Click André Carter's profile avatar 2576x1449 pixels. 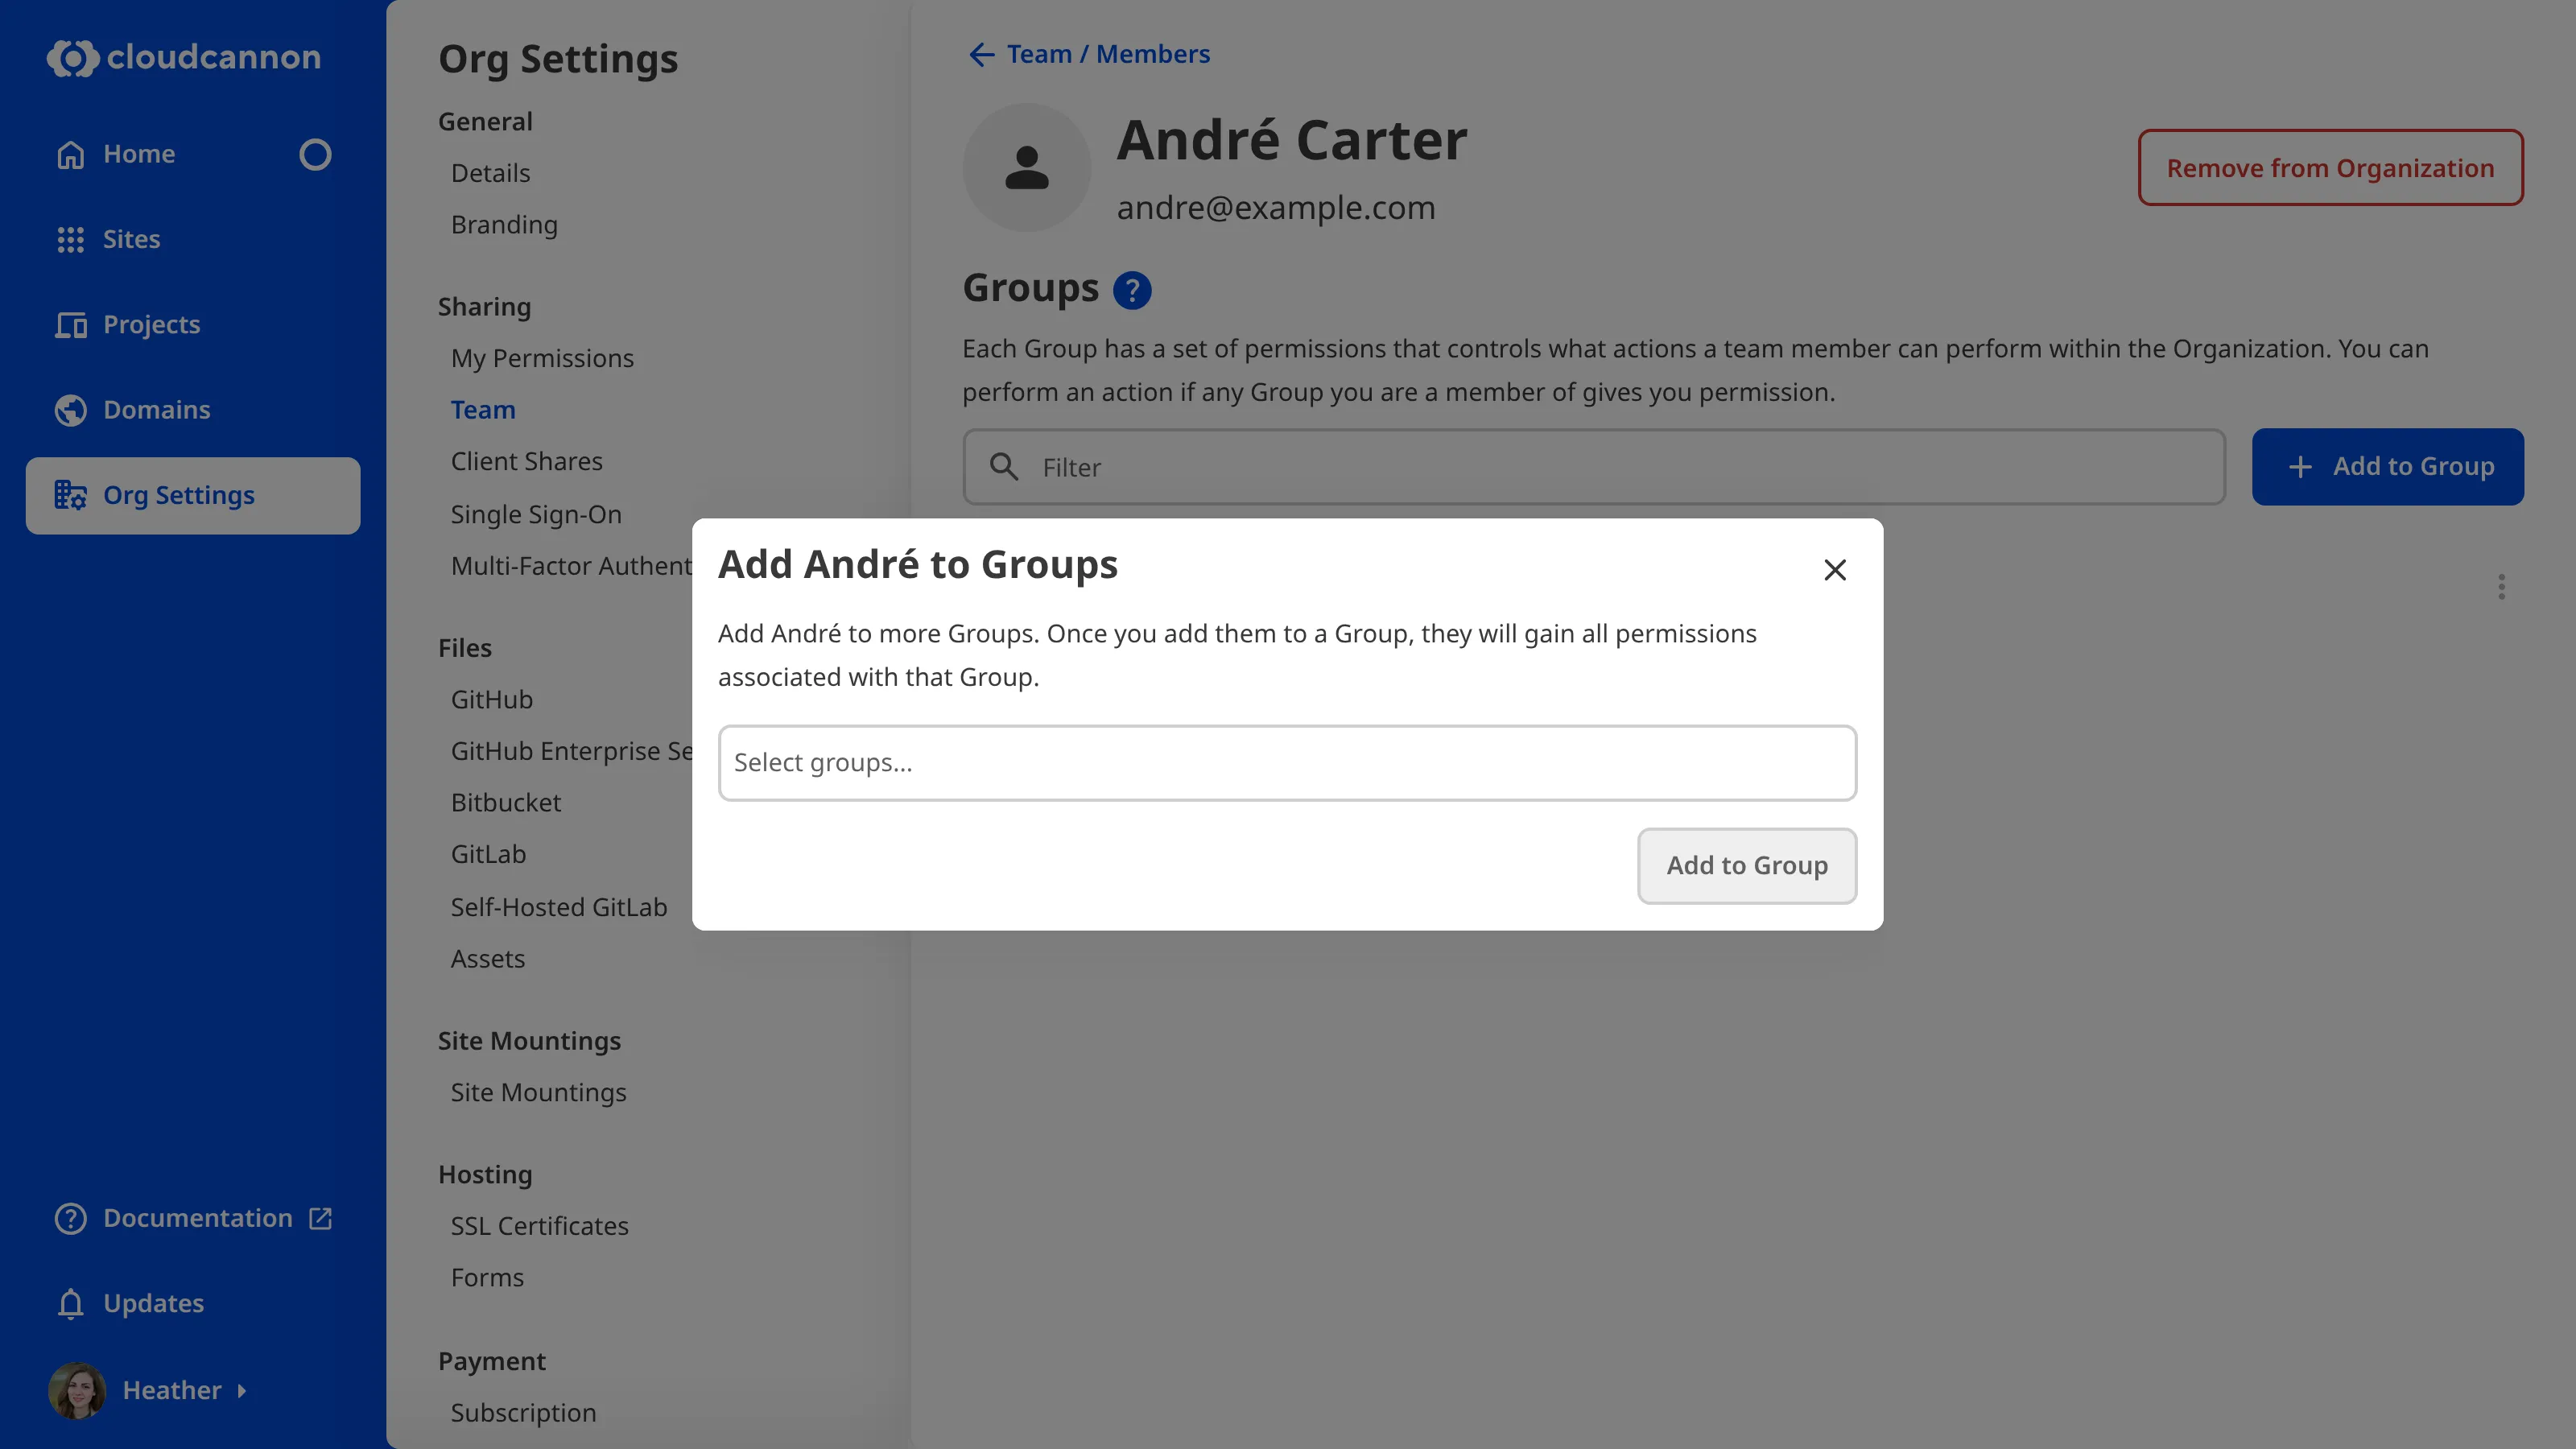click(1026, 167)
